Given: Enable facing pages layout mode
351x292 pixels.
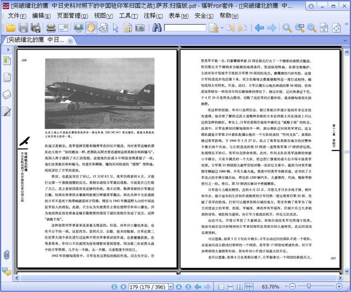Looking at the screenshot, I should coord(240,287).
